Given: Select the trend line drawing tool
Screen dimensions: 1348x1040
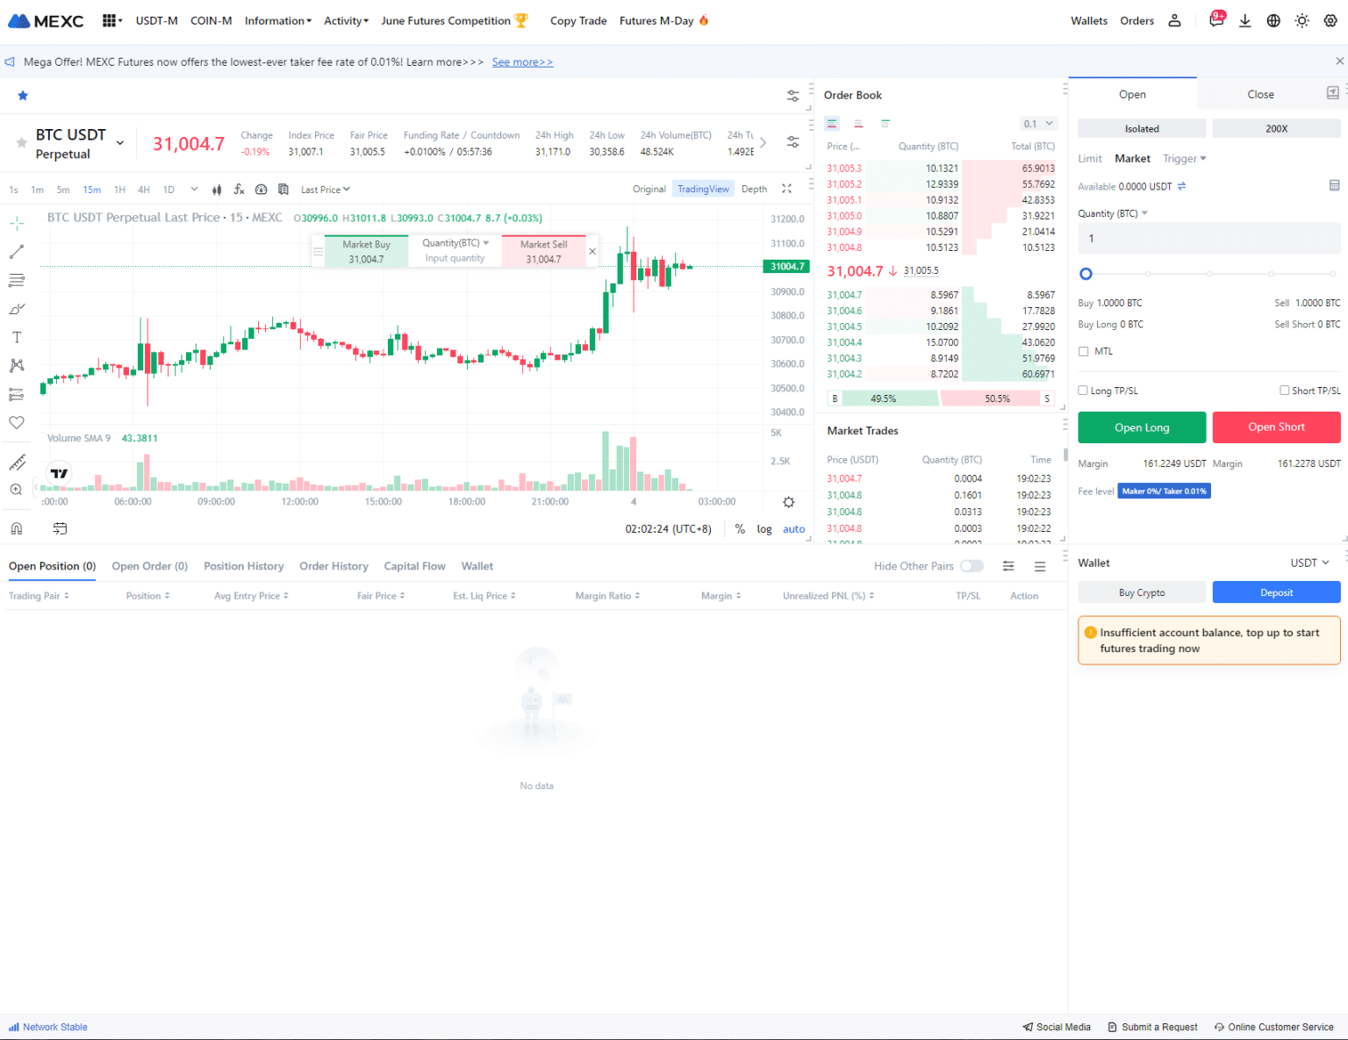Looking at the screenshot, I should click(x=17, y=252).
